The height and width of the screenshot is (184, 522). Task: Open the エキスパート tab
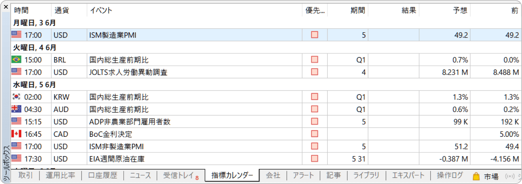tap(408, 176)
